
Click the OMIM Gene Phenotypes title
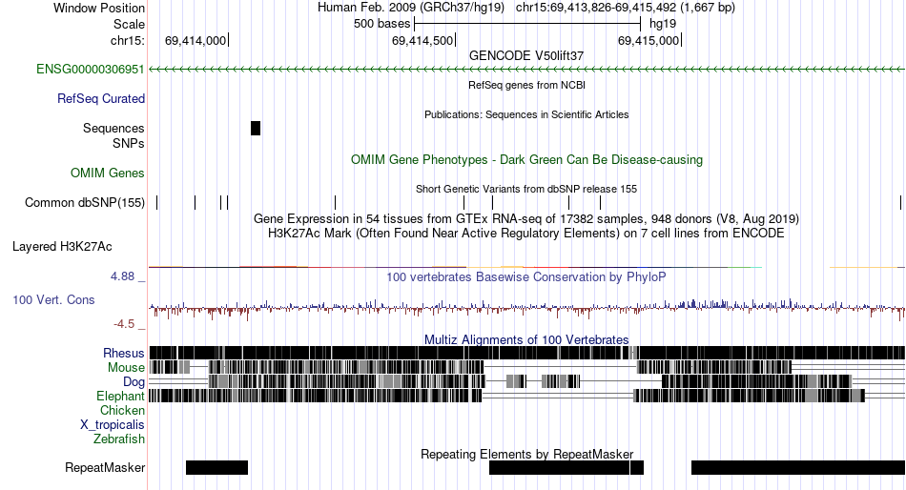pos(526,159)
